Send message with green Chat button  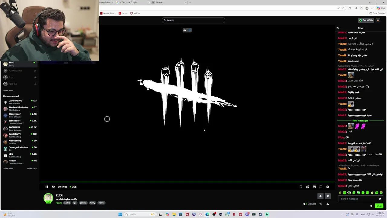(x=379, y=206)
